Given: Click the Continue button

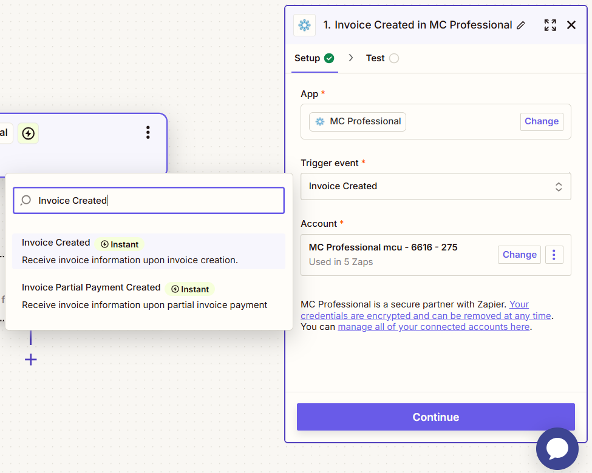Looking at the screenshot, I should [x=436, y=417].
